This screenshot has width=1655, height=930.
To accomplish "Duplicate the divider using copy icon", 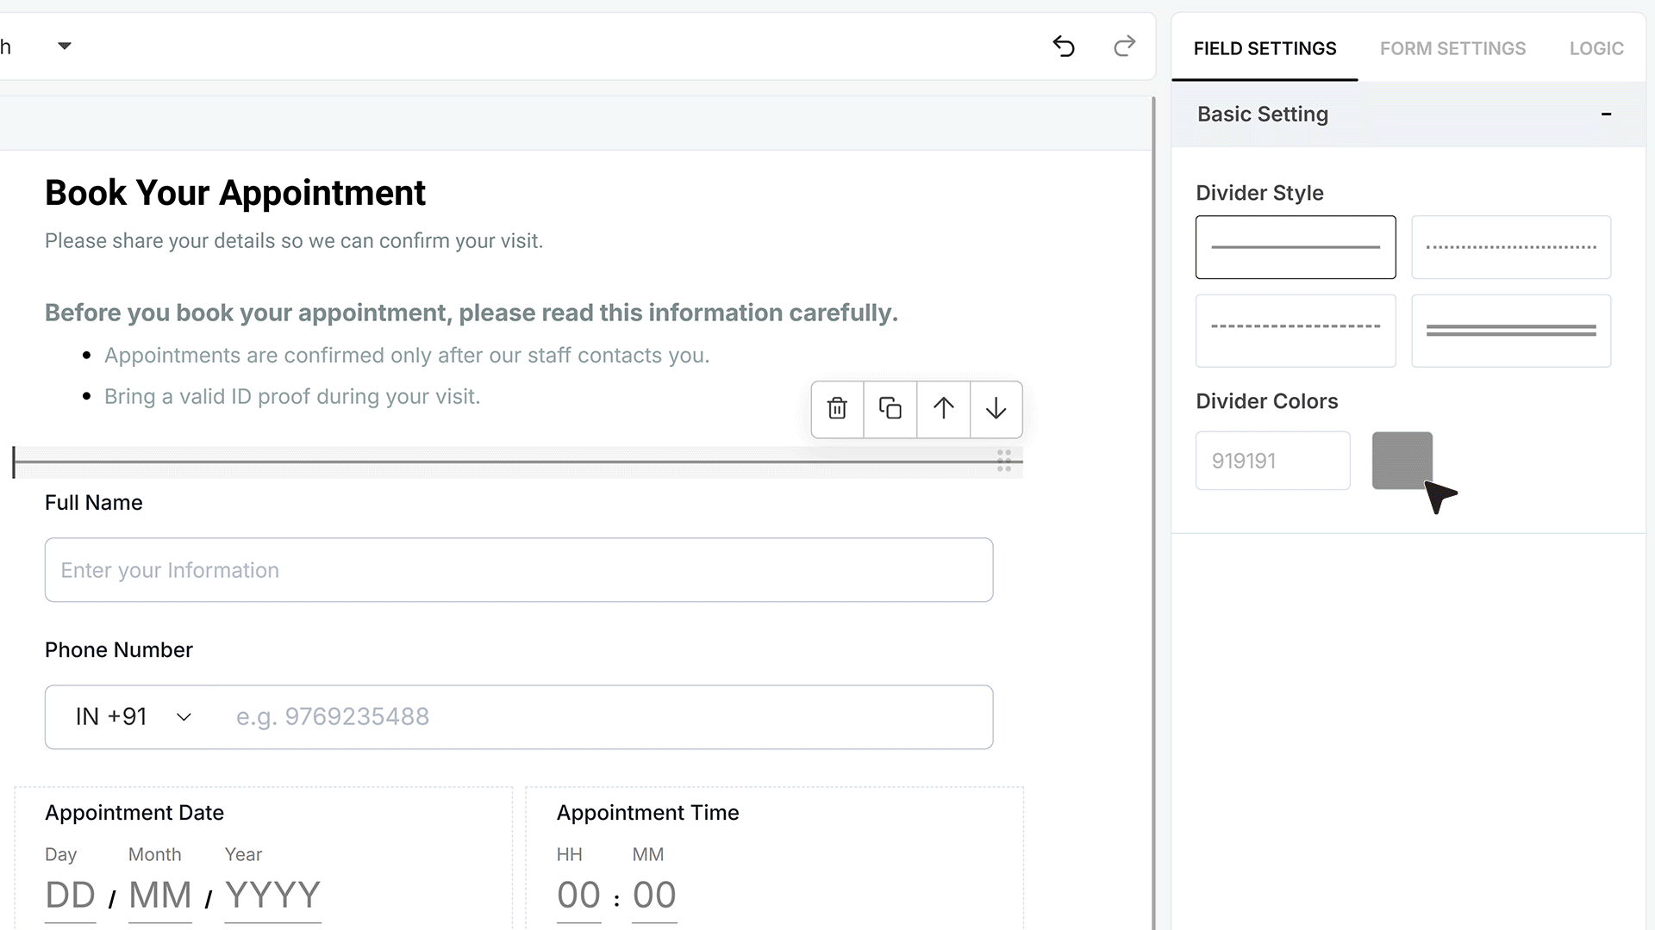I will pos(890,408).
